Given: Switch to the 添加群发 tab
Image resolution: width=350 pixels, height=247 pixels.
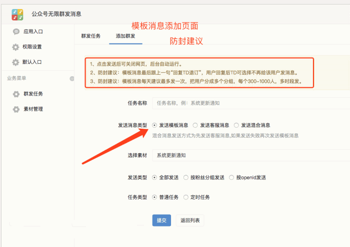Looking at the screenshot, I should coord(125,37).
